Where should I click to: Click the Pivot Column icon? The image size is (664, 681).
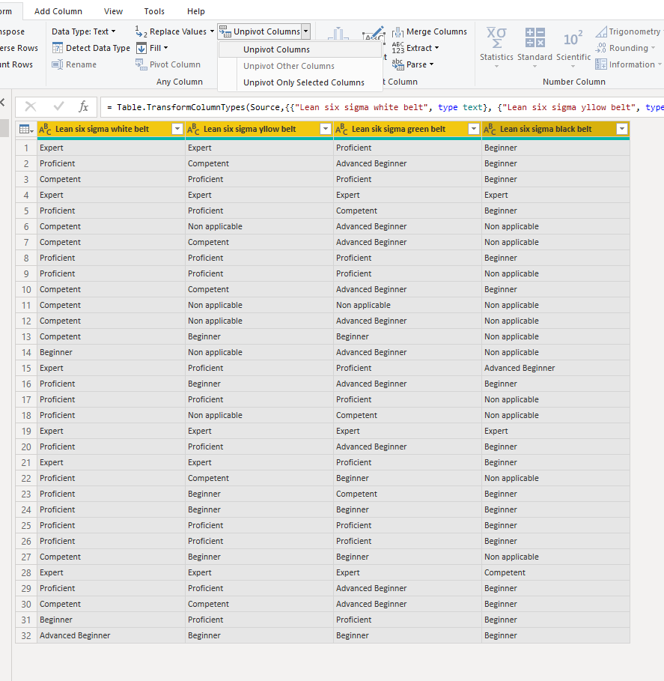point(141,64)
